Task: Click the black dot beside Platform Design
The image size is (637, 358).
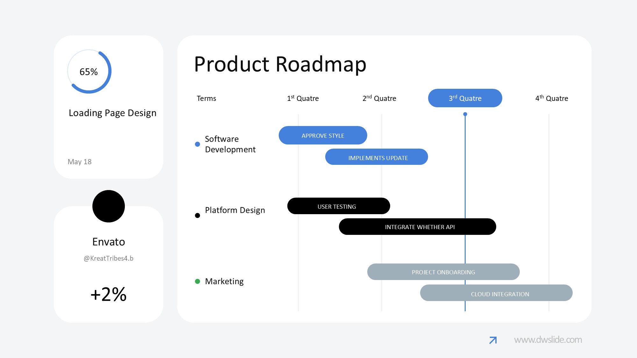Action: [x=197, y=215]
